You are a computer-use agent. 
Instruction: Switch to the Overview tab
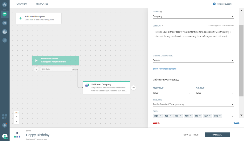tap(22, 4)
